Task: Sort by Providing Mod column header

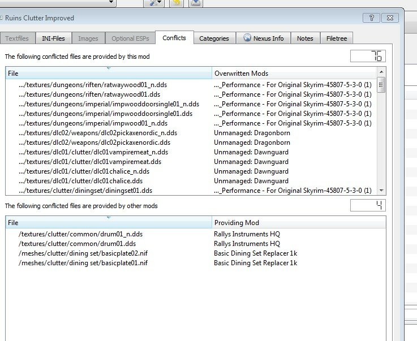Action: click(294, 223)
